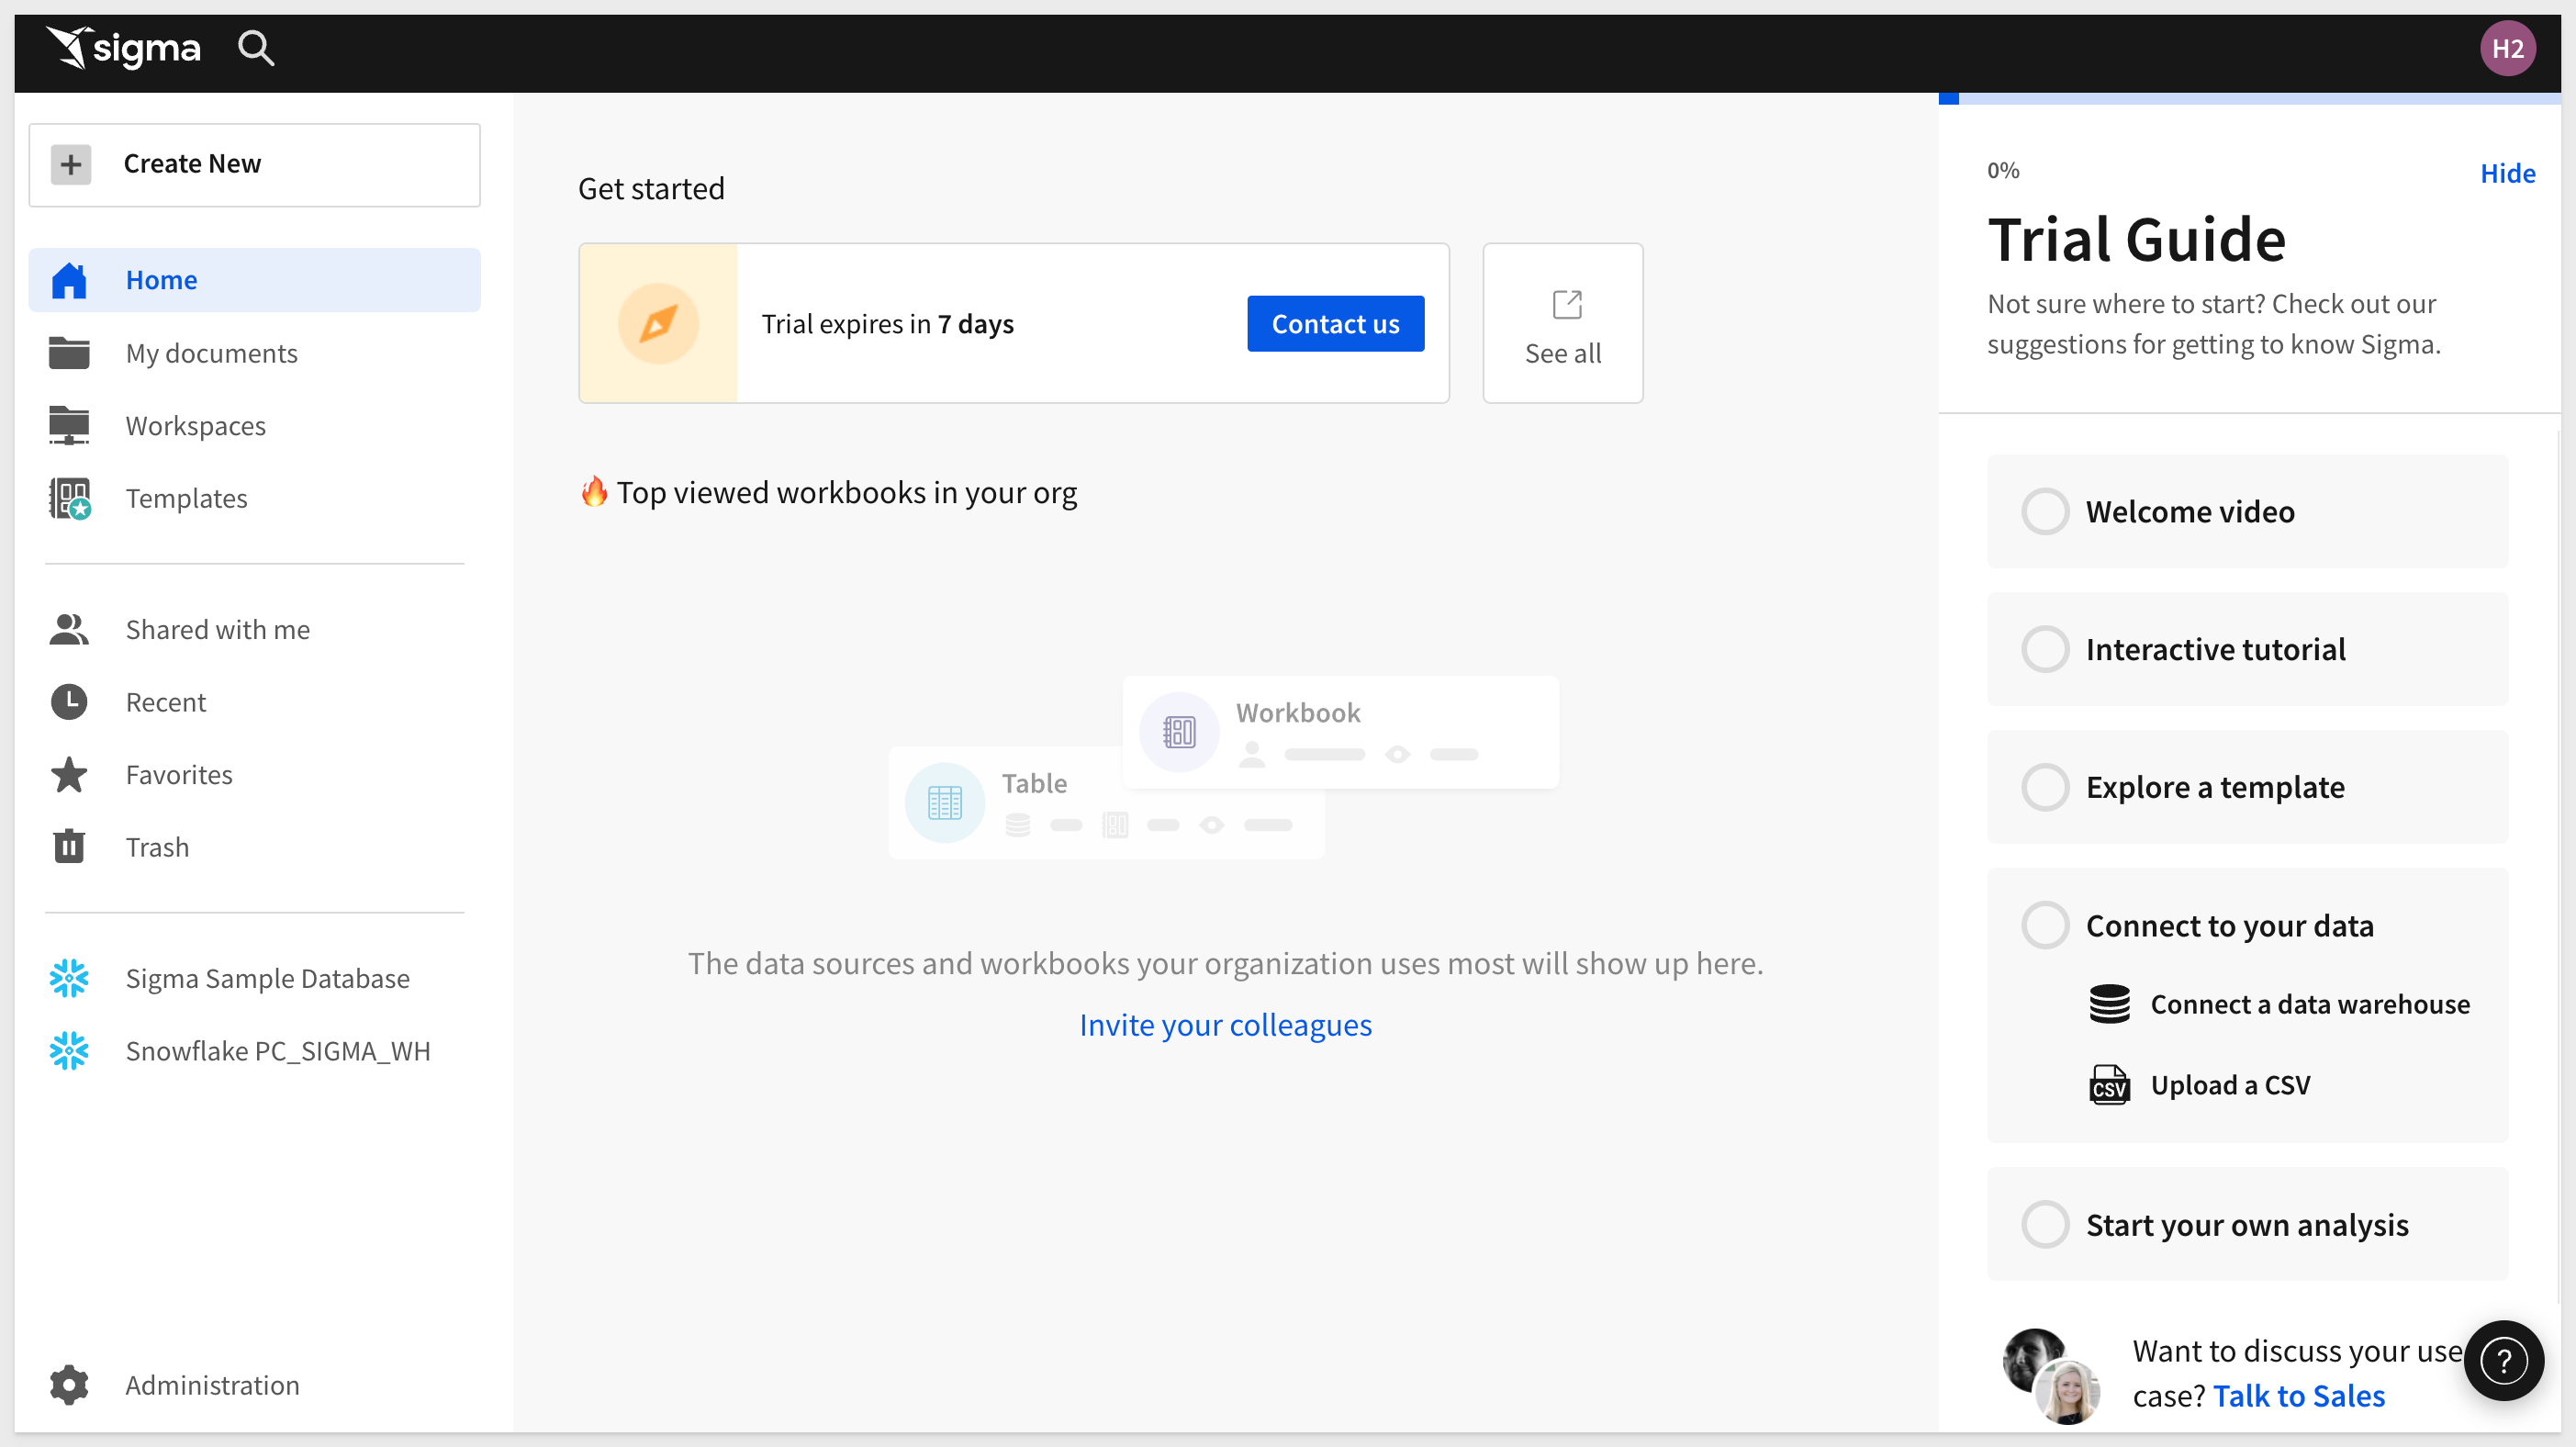Click the Snowflake PC_SIGMA_WH snowflake icon
2576x1447 pixels.
pos(69,1050)
